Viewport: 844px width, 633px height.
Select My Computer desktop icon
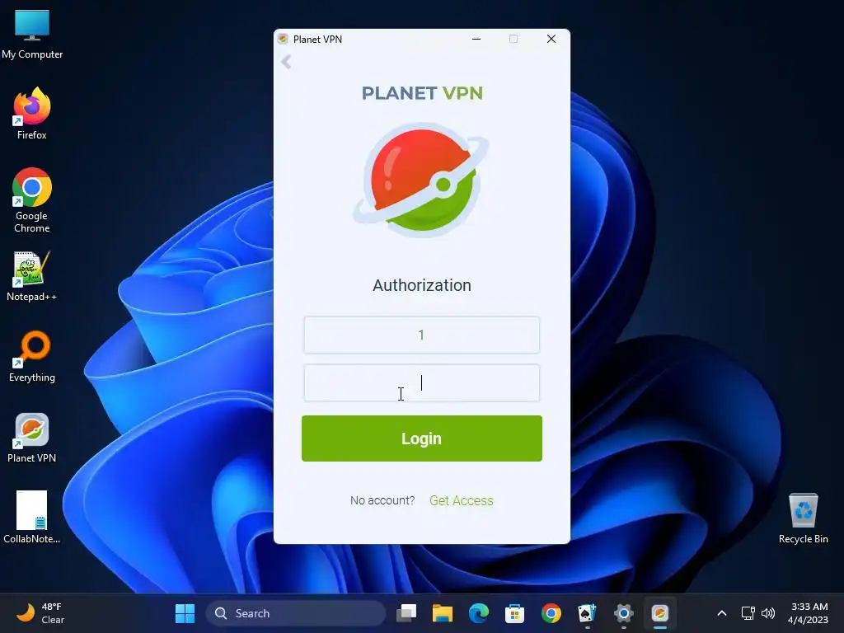coord(32,35)
